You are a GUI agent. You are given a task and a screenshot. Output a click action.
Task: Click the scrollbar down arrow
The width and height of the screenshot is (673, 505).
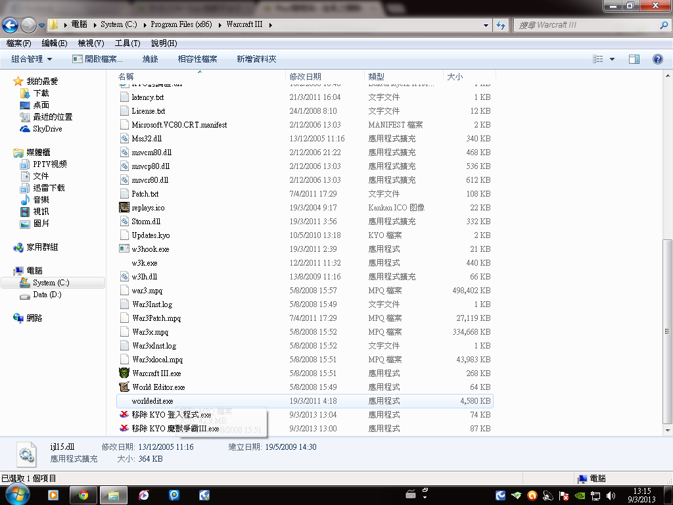click(667, 430)
